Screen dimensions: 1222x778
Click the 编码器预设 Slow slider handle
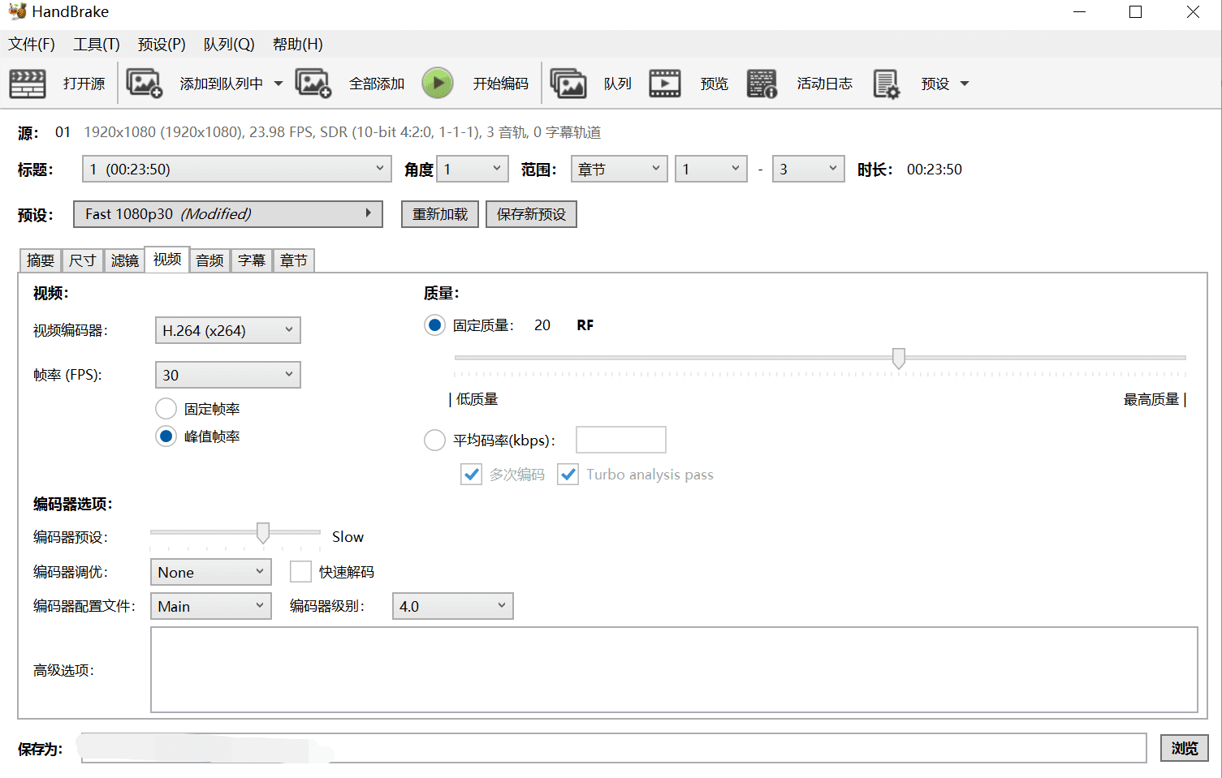(263, 532)
